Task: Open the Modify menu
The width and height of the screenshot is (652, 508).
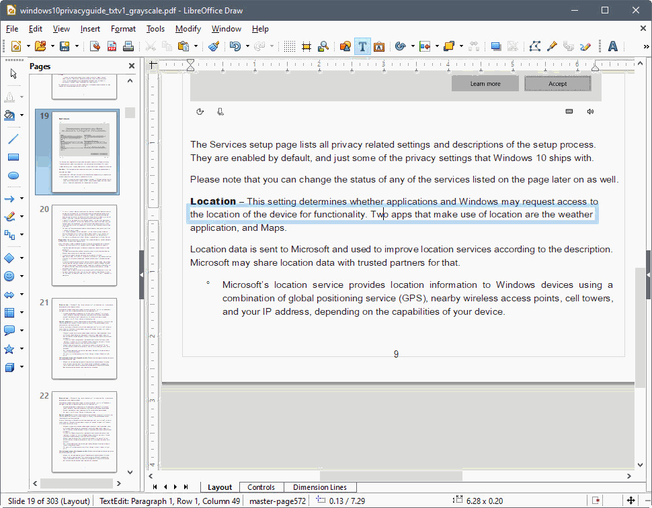Action: point(188,29)
